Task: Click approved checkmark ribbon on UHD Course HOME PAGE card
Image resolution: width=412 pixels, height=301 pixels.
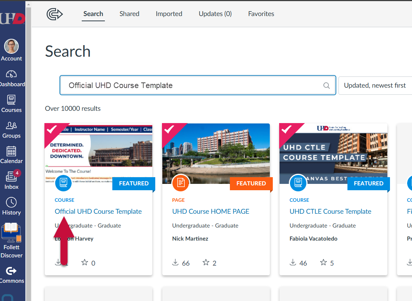Action: point(169,130)
